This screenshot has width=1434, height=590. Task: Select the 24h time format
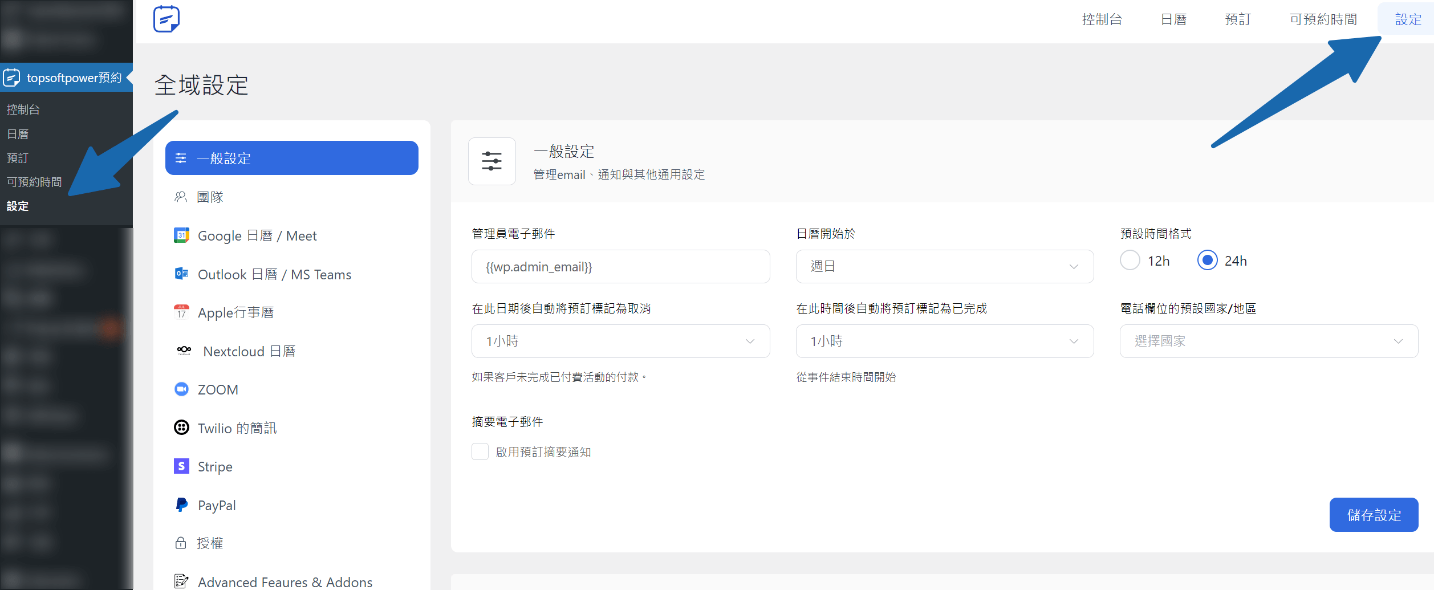1207,261
